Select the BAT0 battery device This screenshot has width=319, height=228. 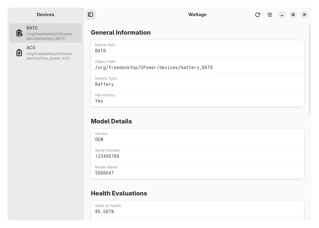(x=46, y=33)
